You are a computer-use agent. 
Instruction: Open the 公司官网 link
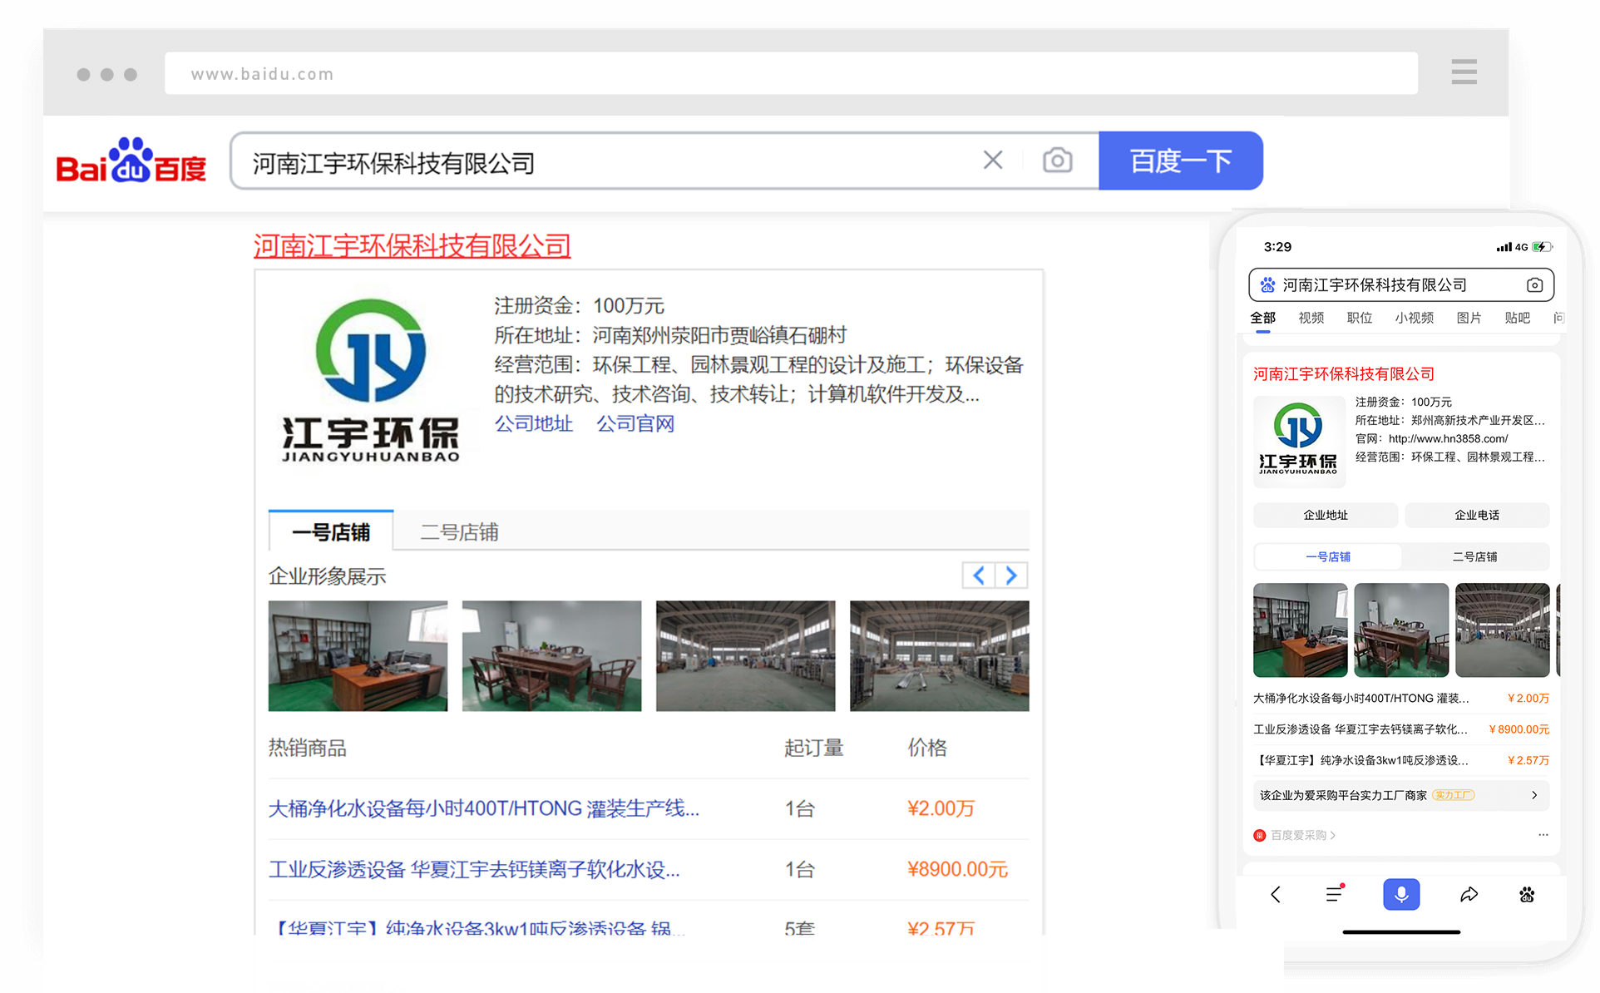pyautogui.click(x=635, y=424)
